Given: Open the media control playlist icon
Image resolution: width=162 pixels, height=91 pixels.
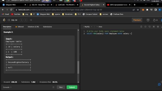Looking at the screenshot, I should [x=151, y=10].
